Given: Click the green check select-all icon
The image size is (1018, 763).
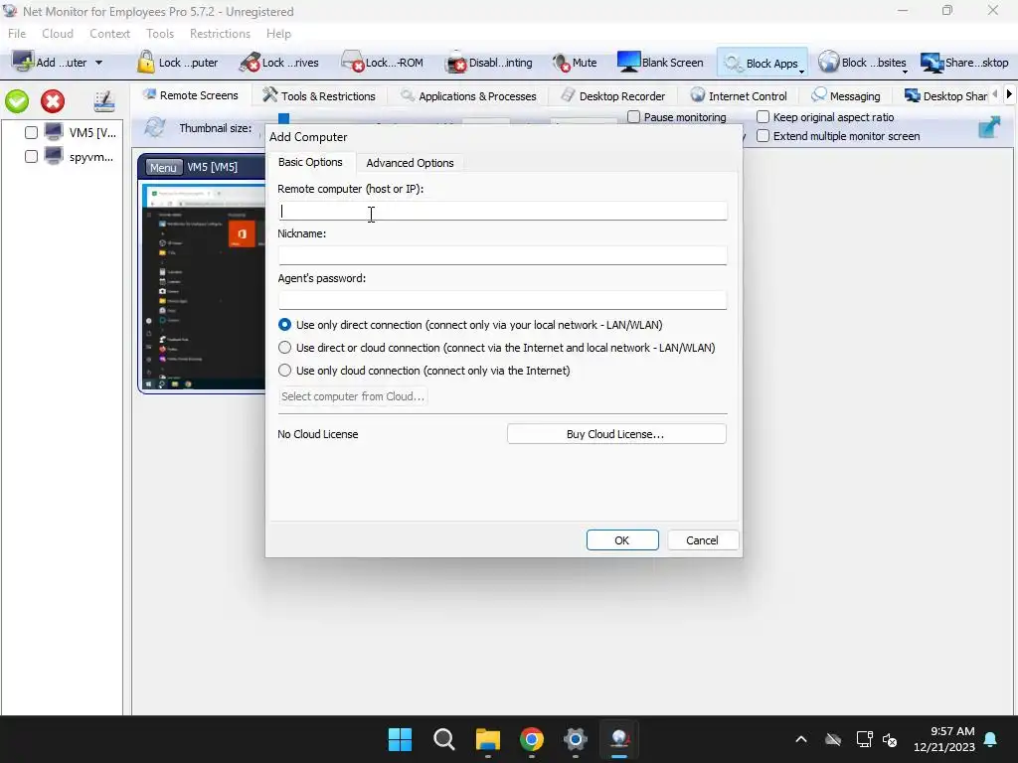Looking at the screenshot, I should pyautogui.click(x=17, y=101).
